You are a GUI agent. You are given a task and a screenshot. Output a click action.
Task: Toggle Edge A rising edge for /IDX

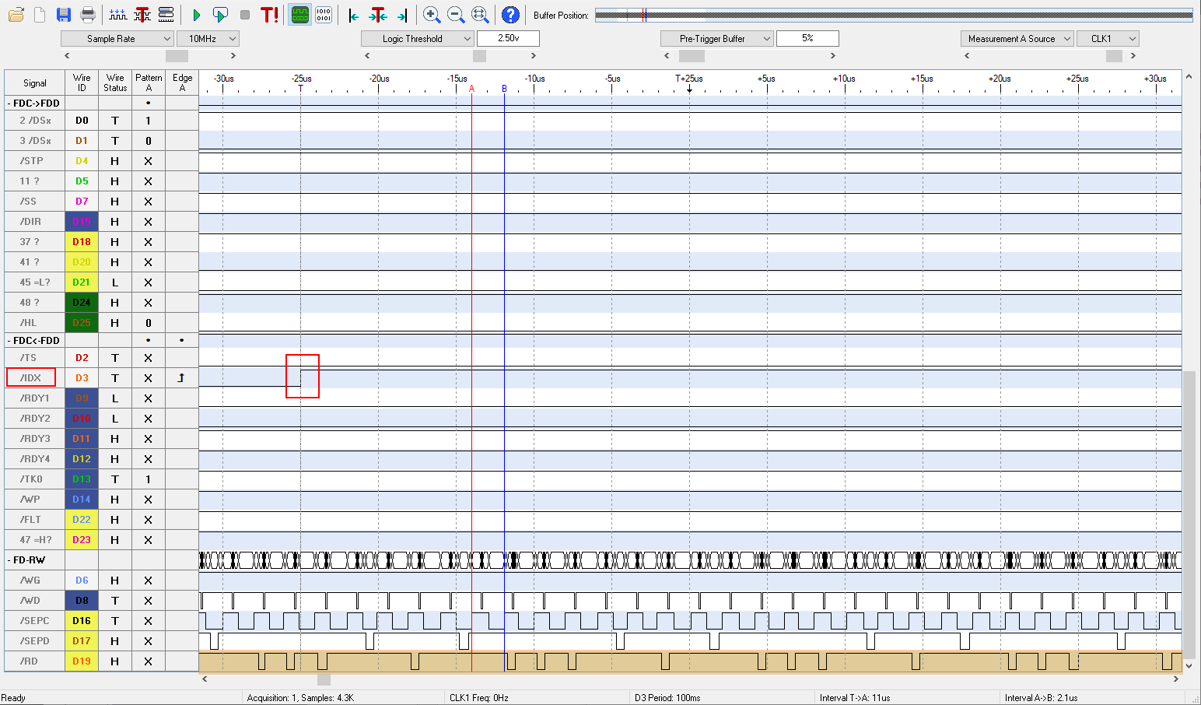click(181, 377)
